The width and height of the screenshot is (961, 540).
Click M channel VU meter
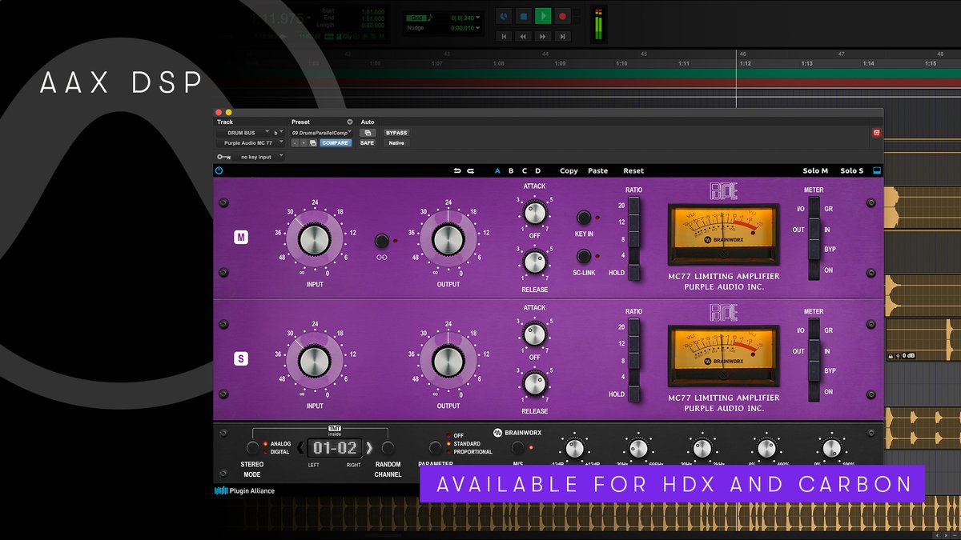pyautogui.click(x=723, y=234)
